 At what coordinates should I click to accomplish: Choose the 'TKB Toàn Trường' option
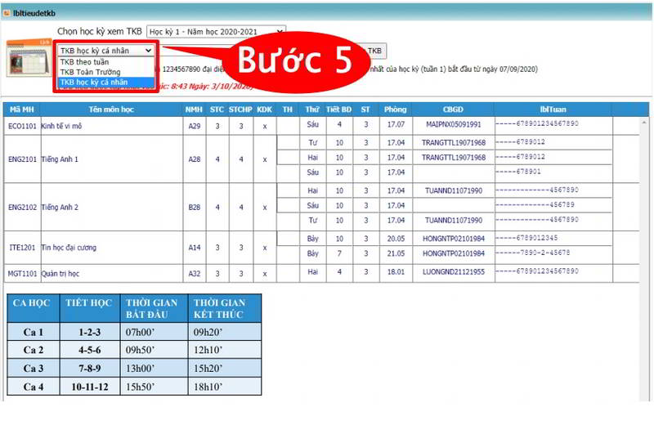(x=90, y=72)
